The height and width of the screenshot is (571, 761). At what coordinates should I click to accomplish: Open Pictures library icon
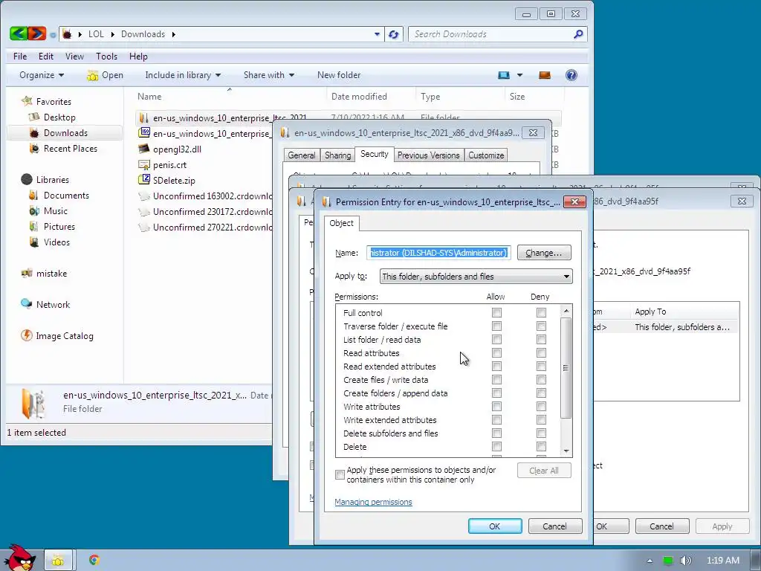point(34,226)
